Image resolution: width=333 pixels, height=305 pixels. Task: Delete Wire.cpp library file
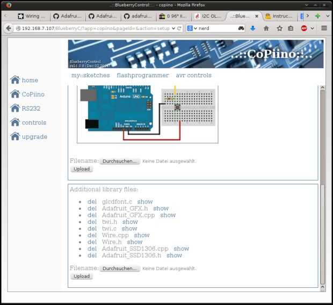click(x=92, y=235)
